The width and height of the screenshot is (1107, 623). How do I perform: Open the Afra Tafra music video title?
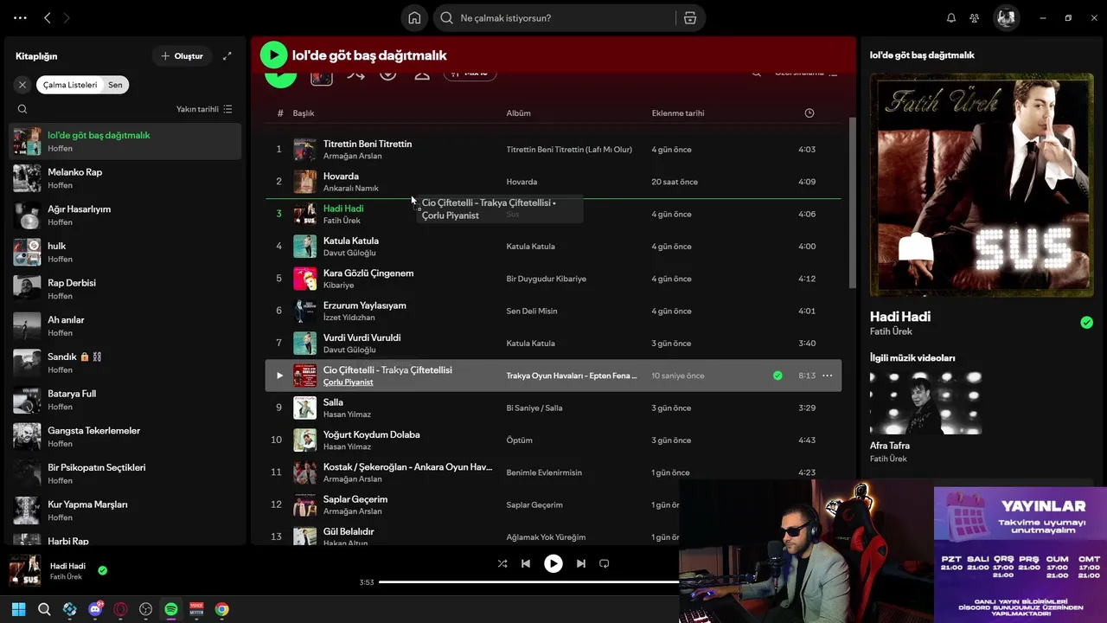(890, 446)
